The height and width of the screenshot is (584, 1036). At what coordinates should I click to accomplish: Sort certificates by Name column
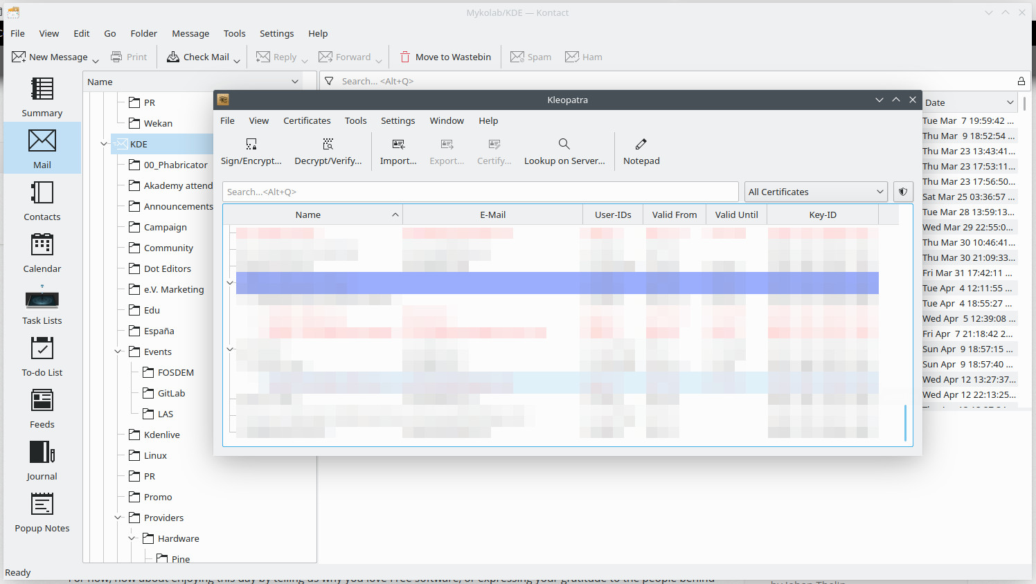pyautogui.click(x=312, y=215)
